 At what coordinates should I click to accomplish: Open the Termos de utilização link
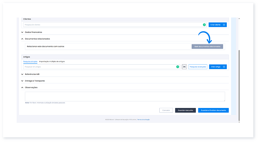144,120
